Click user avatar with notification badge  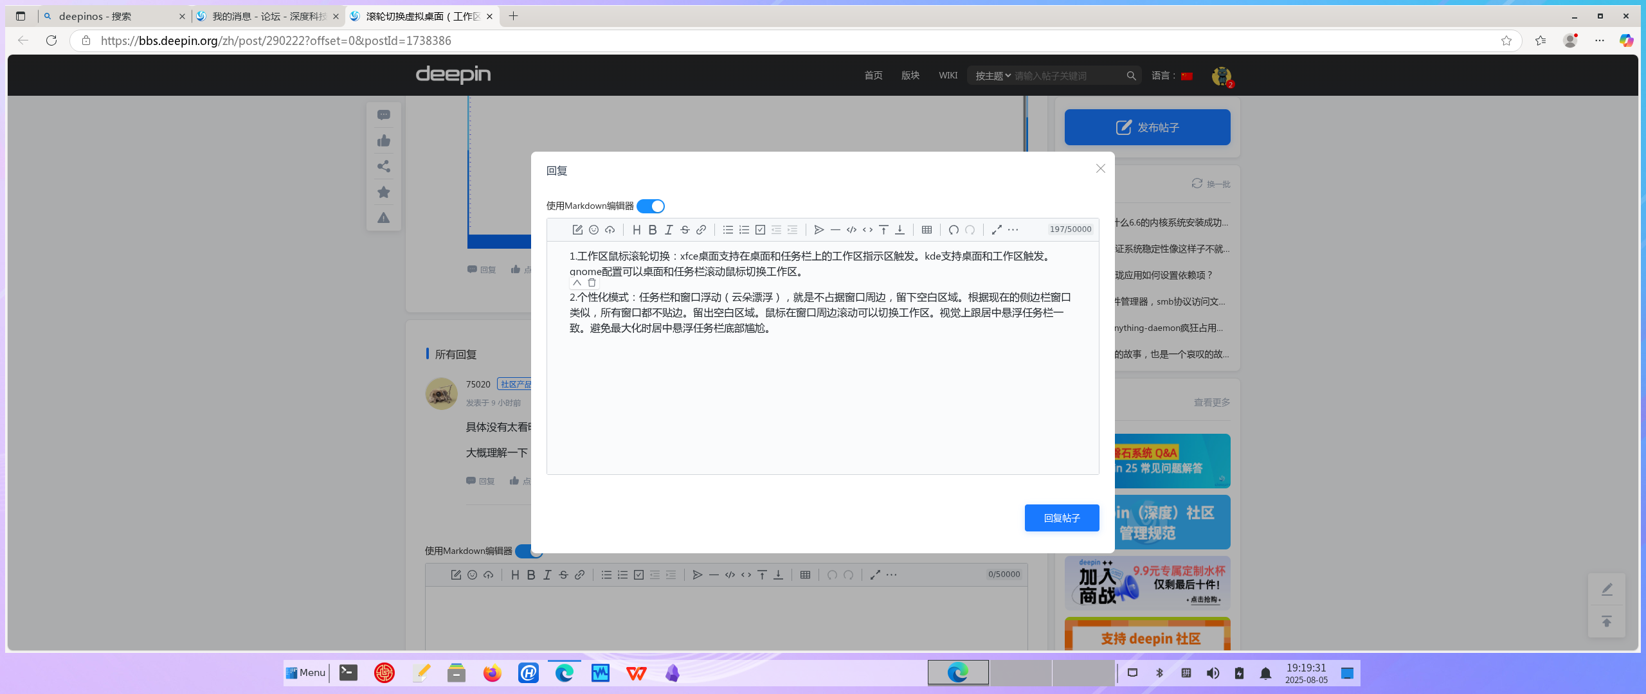pyautogui.click(x=1222, y=76)
